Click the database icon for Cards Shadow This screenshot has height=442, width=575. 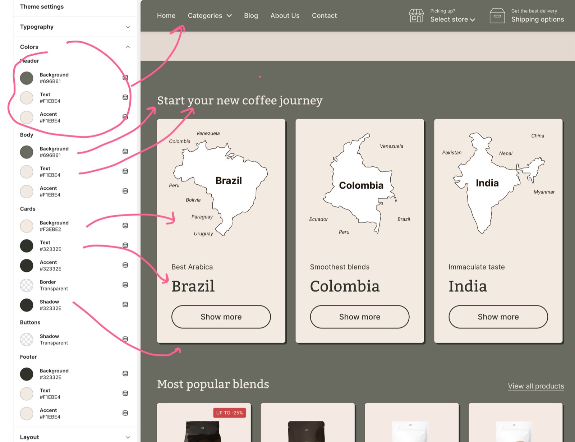[x=125, y=305]
